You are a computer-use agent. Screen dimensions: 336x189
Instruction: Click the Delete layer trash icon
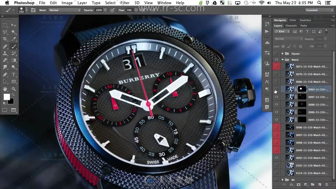(327, 185)
